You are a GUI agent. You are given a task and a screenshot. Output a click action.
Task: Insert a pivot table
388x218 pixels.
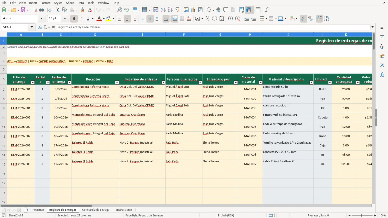pos(200,10)
